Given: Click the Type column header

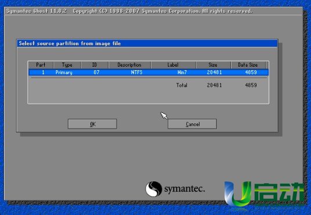Looking at the screenshot, I should tap(67, 65).
